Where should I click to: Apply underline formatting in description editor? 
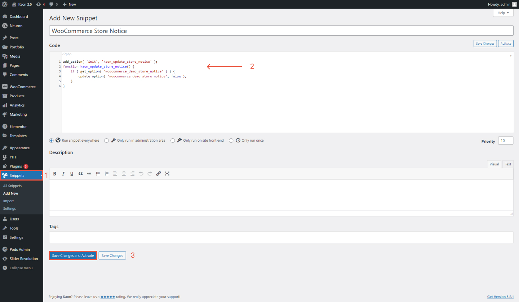(72, 174)
